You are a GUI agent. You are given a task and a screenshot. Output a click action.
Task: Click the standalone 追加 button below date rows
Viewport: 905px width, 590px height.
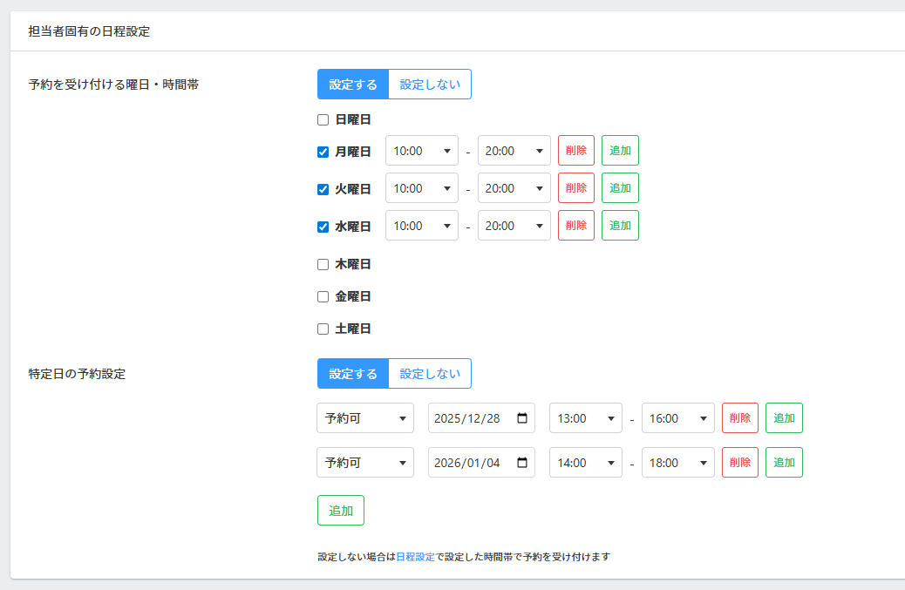pos(340,511)
